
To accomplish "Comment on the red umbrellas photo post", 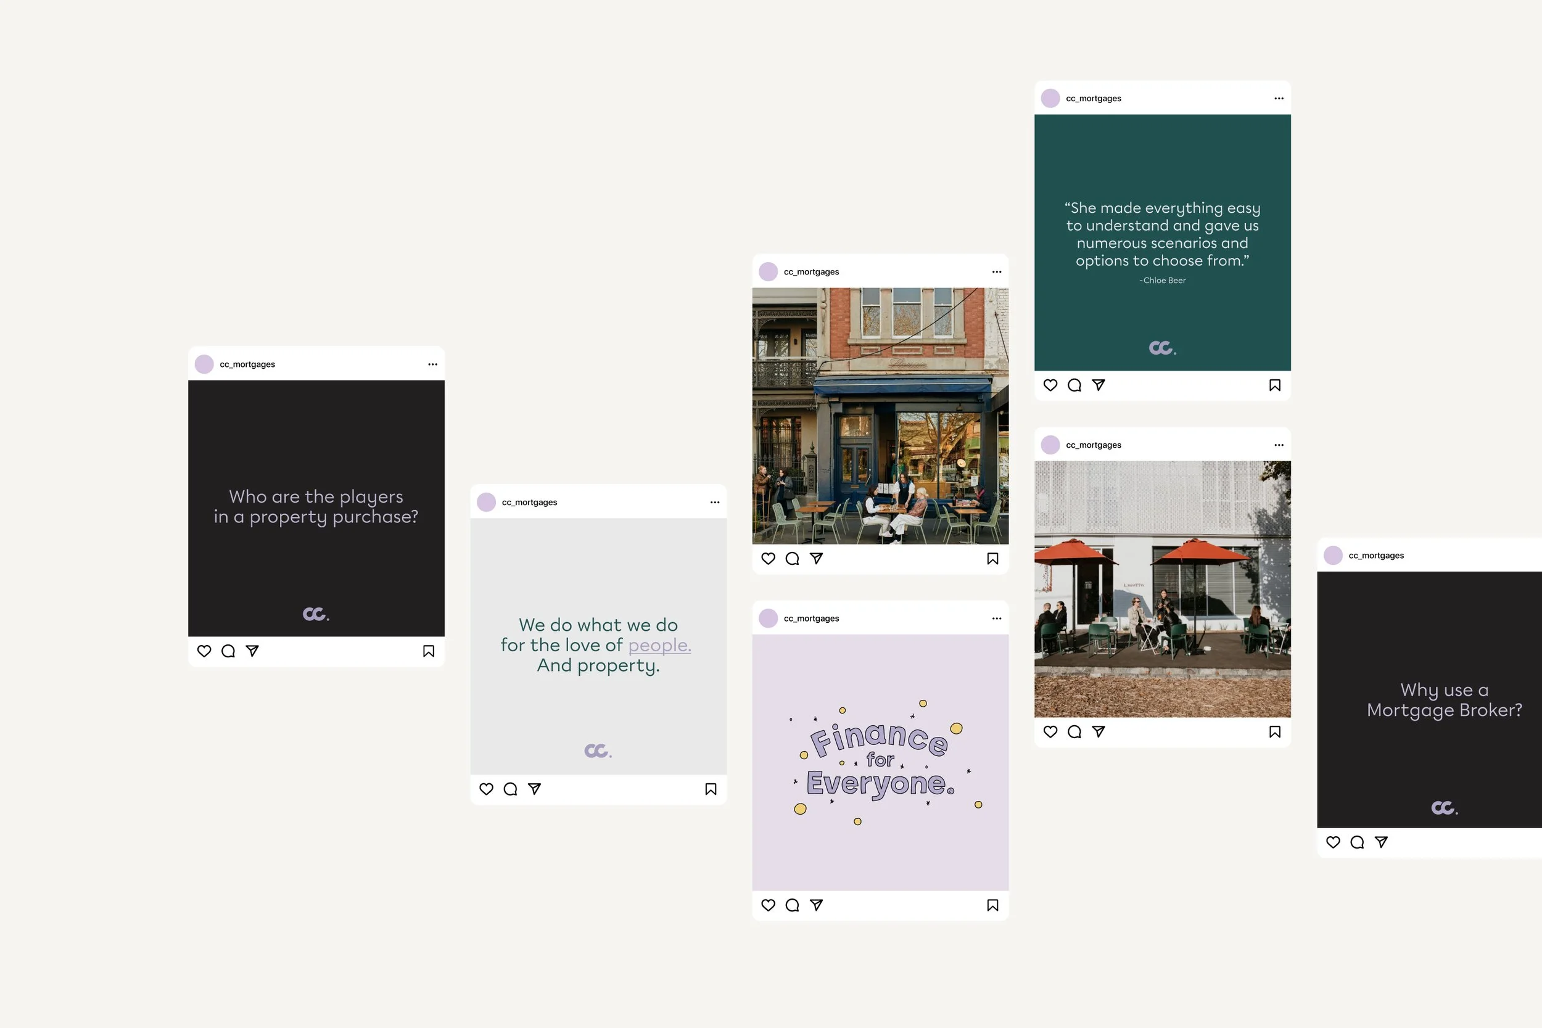I will [1074, 731].
